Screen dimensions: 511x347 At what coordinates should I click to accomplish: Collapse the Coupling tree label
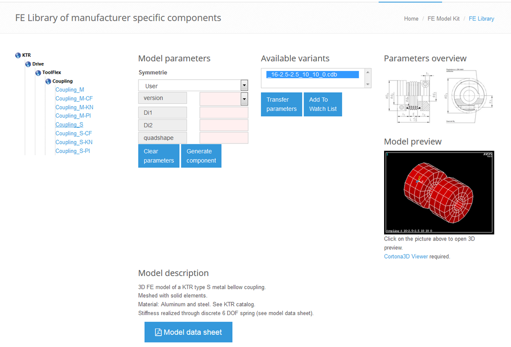pos(63,81)
